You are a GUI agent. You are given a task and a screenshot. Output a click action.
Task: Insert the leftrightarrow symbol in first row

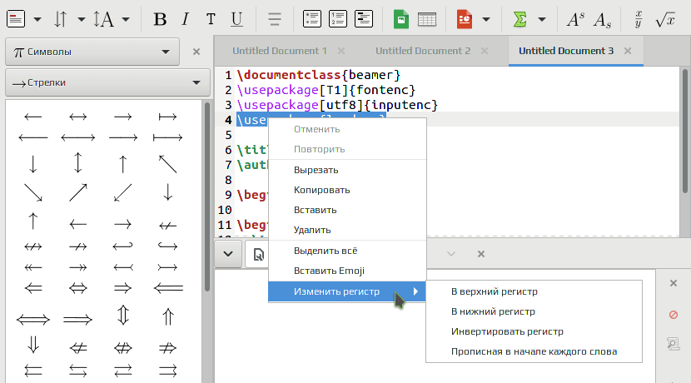[78, 117]
